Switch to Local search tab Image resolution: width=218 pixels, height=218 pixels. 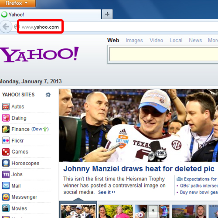tap(176, 40)
